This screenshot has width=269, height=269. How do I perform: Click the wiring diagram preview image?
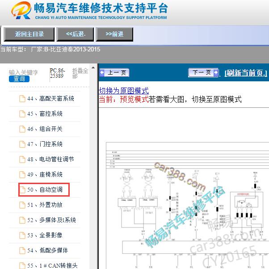click(187, 206)
